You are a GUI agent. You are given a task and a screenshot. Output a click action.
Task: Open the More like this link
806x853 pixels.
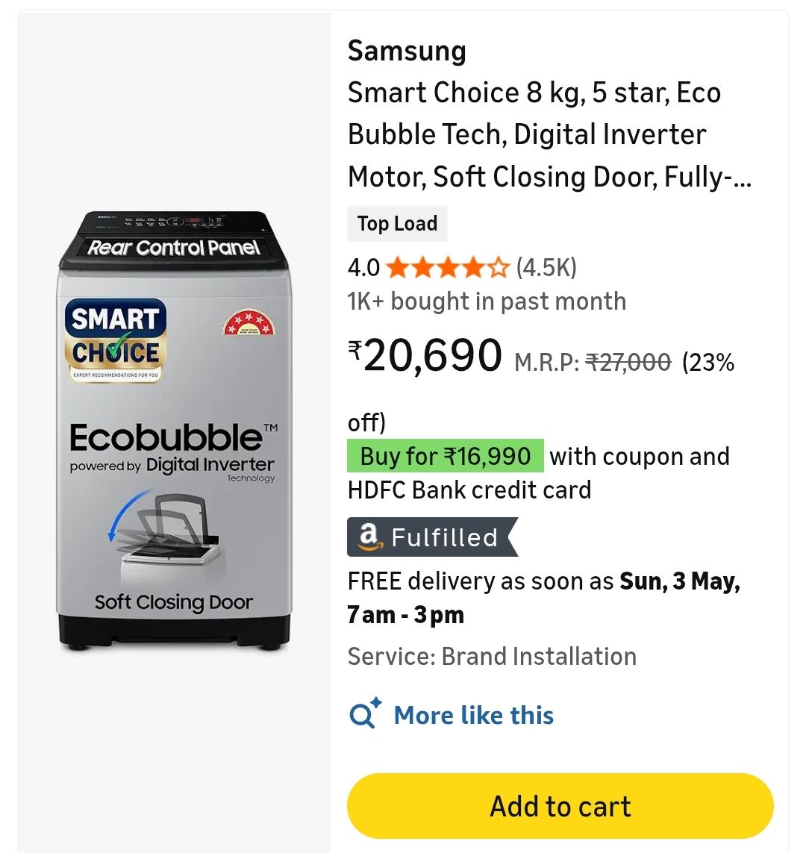(473, 715)
